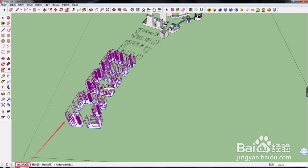Select the Line pencil tool in top toolbar
Screen dimensions: 308x168
coord(17,10)
